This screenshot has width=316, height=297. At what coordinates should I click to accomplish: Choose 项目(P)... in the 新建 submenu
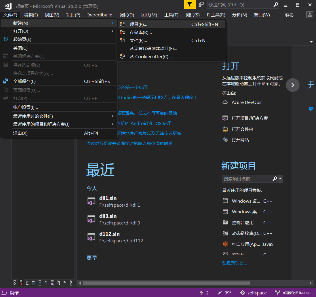pyautogui.click(x=171, y=24)
